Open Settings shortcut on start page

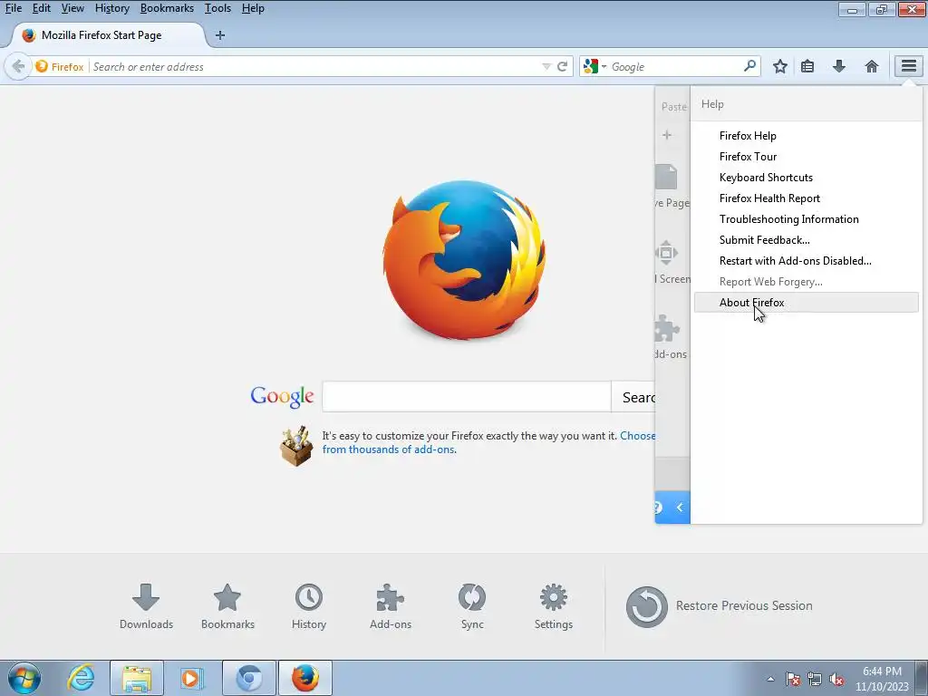tap(554, 606)
